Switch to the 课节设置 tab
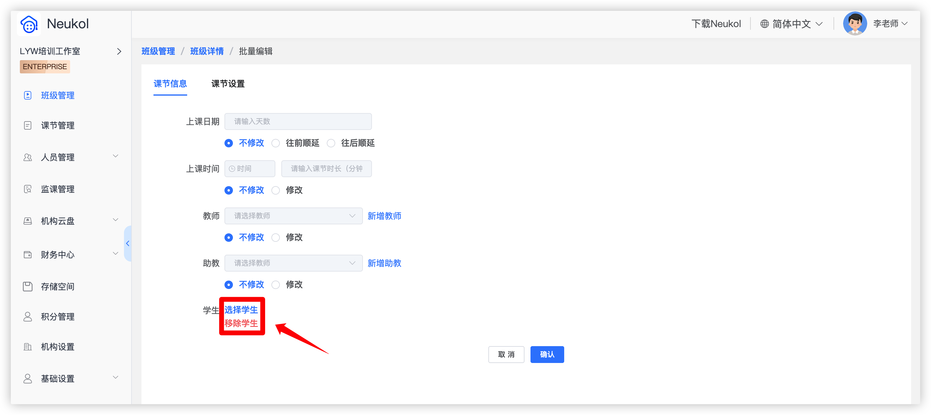Viewport: 931px width, 415px height. pos(228,84)
